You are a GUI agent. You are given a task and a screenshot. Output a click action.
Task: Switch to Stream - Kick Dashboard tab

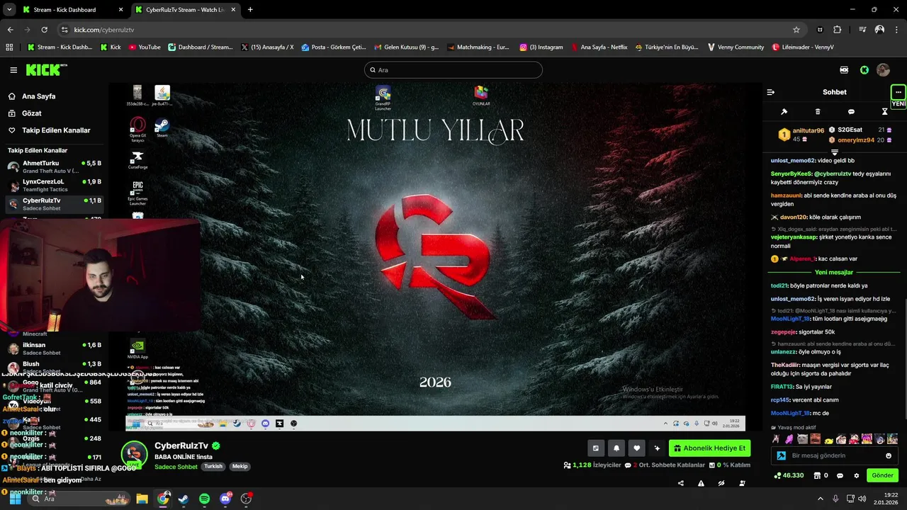71,10
